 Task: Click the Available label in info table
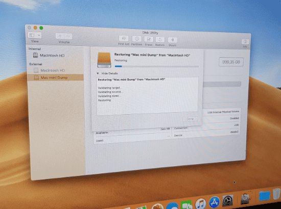[102, 133]
